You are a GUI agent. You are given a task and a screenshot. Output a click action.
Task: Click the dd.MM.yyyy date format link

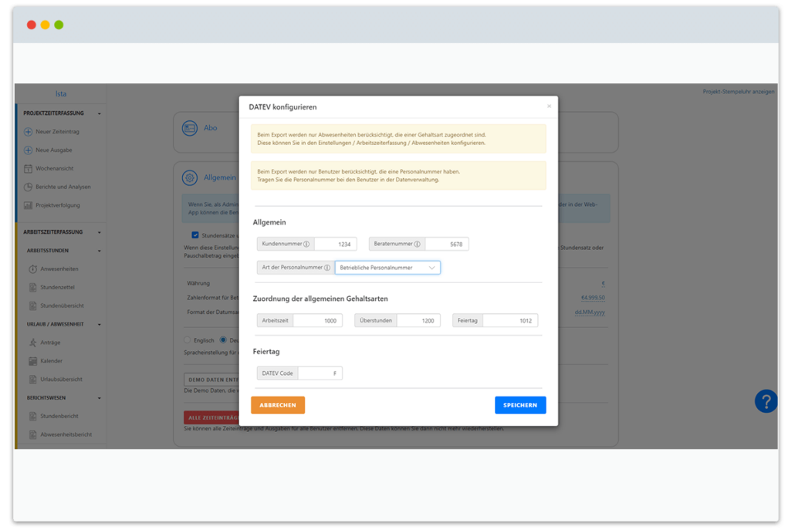[590, 312]
